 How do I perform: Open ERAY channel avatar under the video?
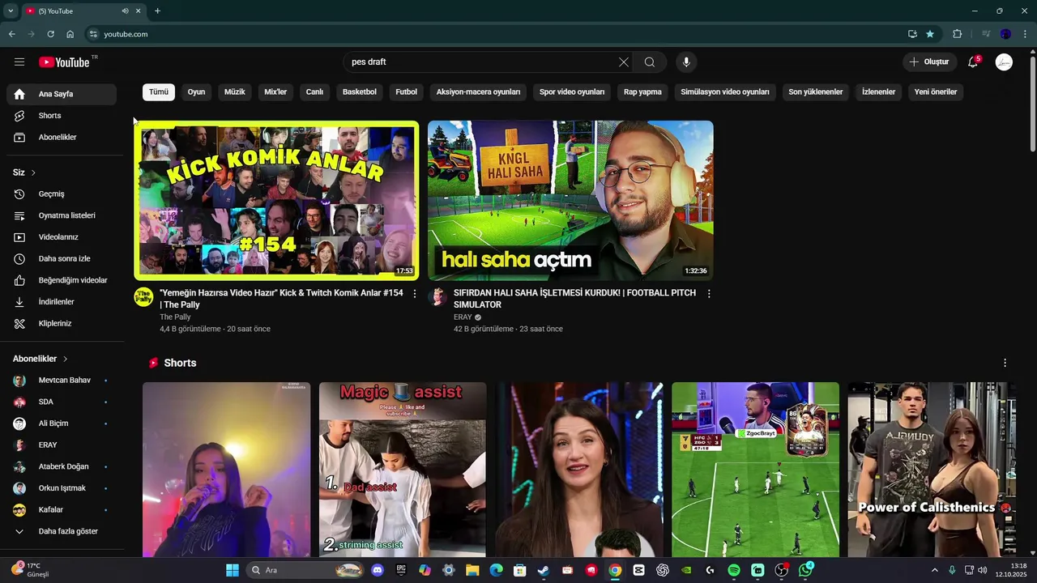pos(437,296)
